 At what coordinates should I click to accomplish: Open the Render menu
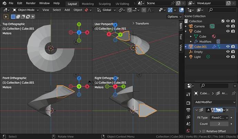pos(31,3)
